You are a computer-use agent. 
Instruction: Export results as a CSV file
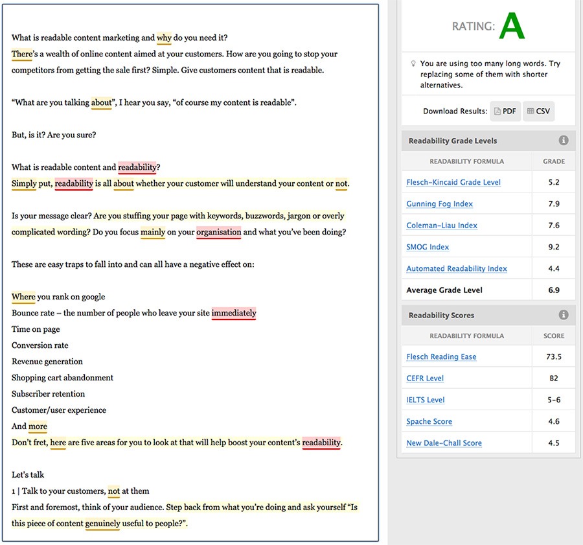(x=538, y=111)
